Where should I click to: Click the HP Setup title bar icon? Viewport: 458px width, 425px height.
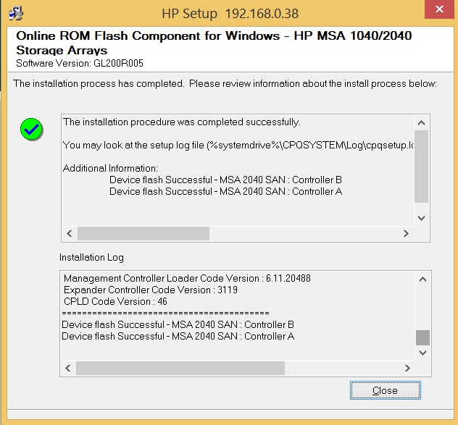pyautogui.click(x=16, y=13)
